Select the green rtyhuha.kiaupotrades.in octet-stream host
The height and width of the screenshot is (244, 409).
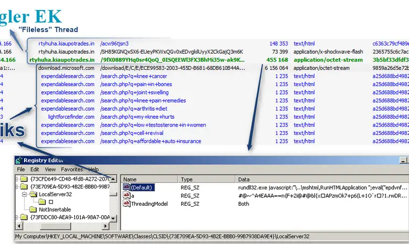point(62,60)
